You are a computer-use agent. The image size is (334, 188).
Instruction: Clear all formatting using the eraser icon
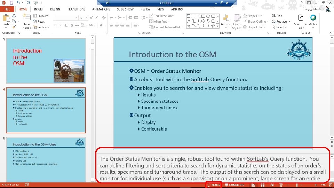tap(104, 18)
